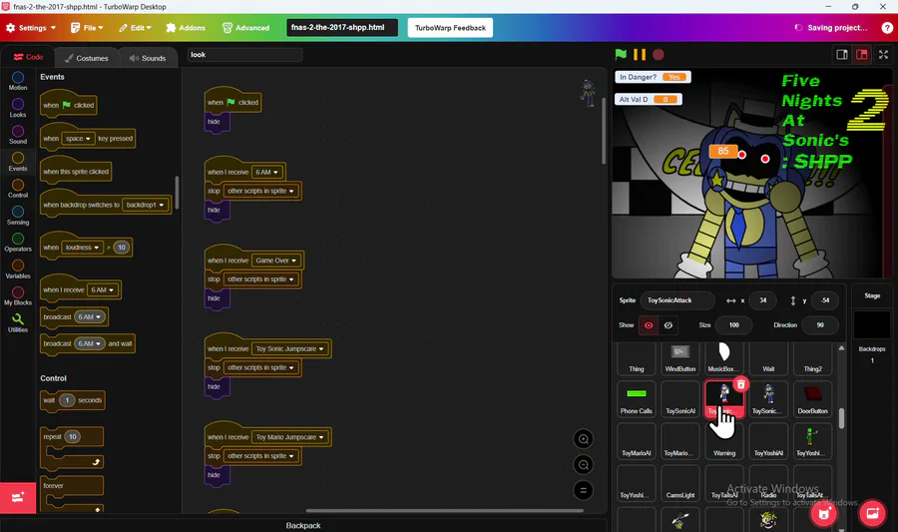Zoom in the code workspace
This screenshot has height=532, width=898.
tap(583, 439)
